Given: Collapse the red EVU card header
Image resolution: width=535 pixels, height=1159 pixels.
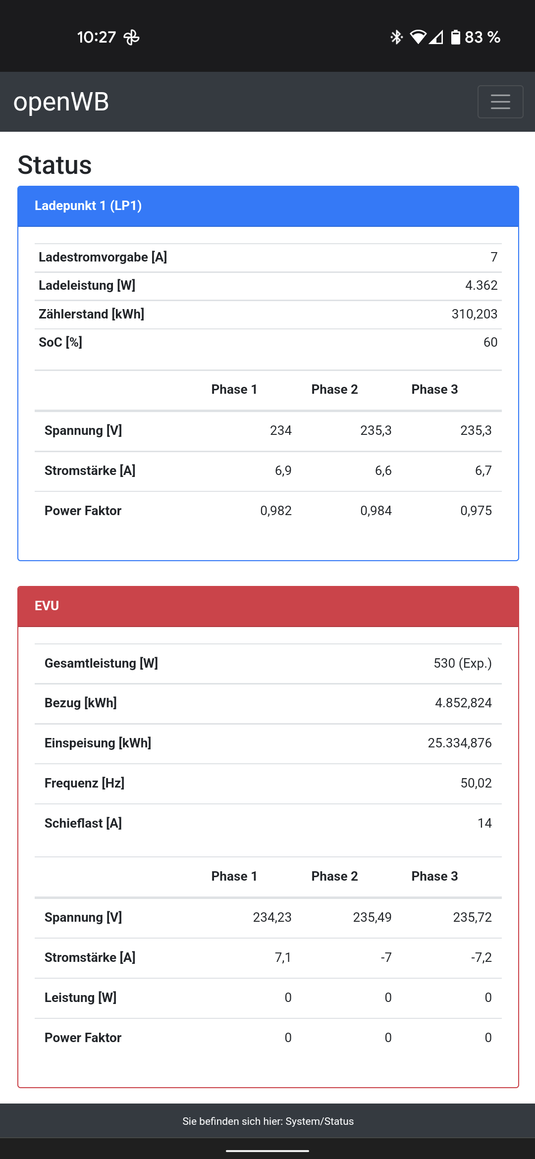Looking at the screenshot, I should pos(267,606).
